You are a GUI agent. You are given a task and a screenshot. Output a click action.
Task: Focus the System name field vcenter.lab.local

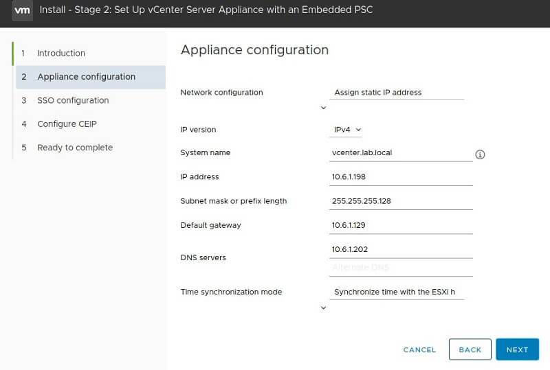[401, 153]
